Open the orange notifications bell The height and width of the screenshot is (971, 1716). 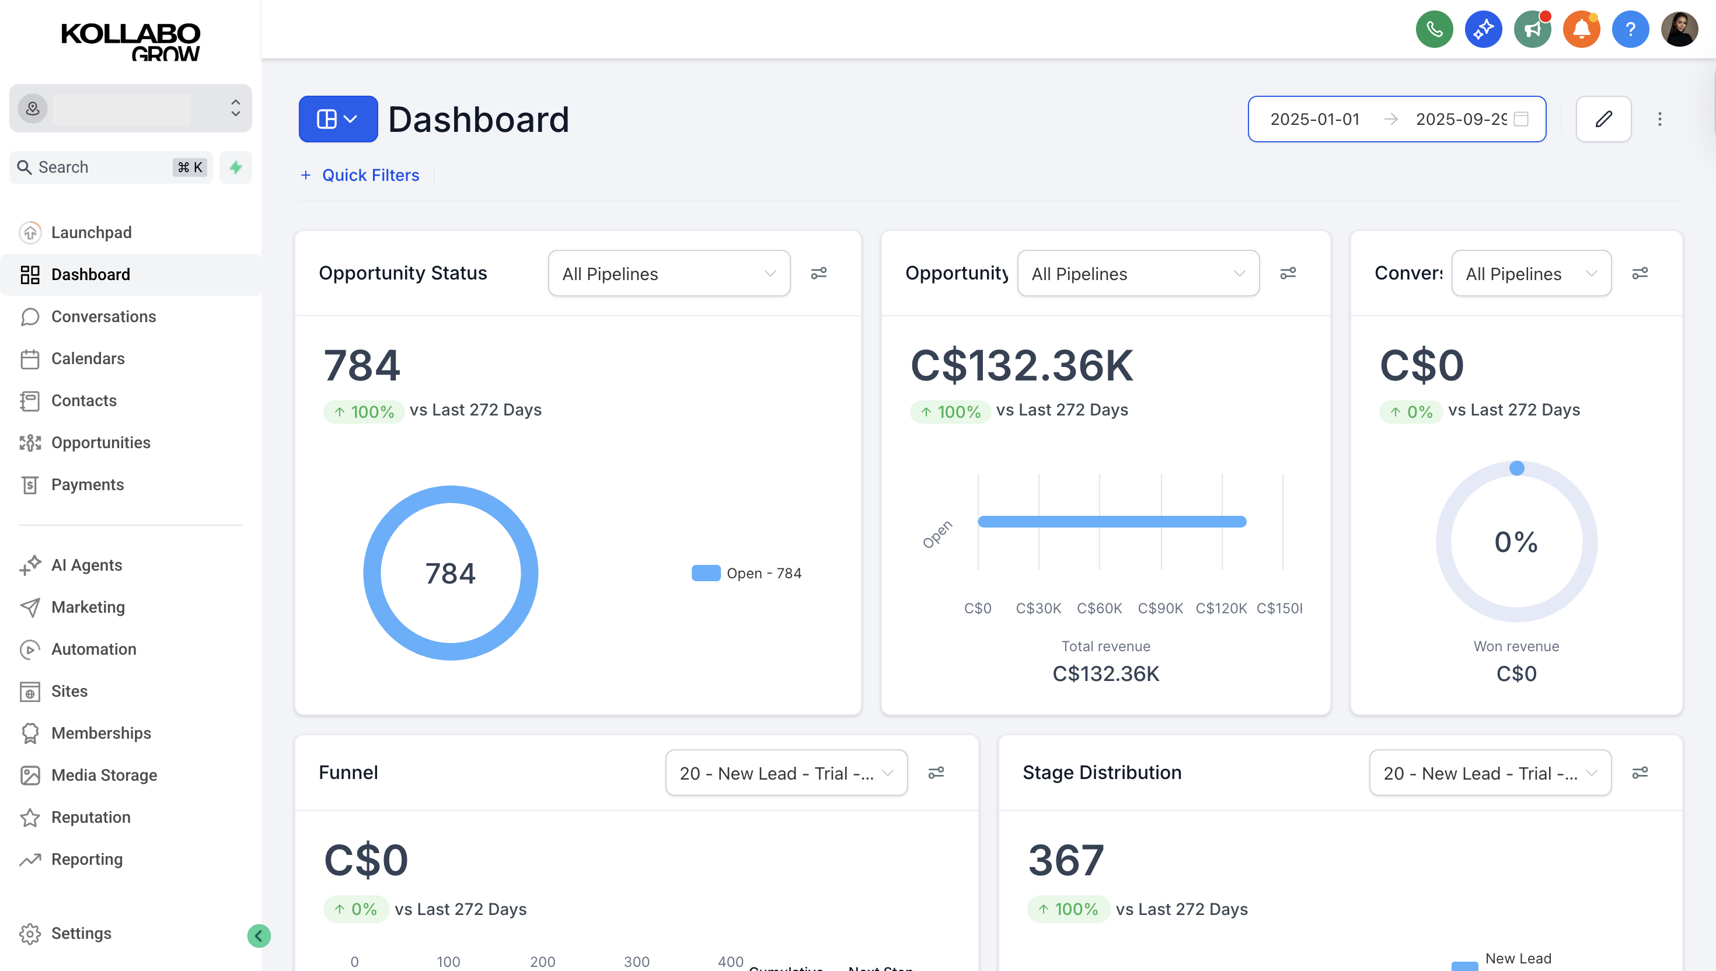pos(1581,29)
